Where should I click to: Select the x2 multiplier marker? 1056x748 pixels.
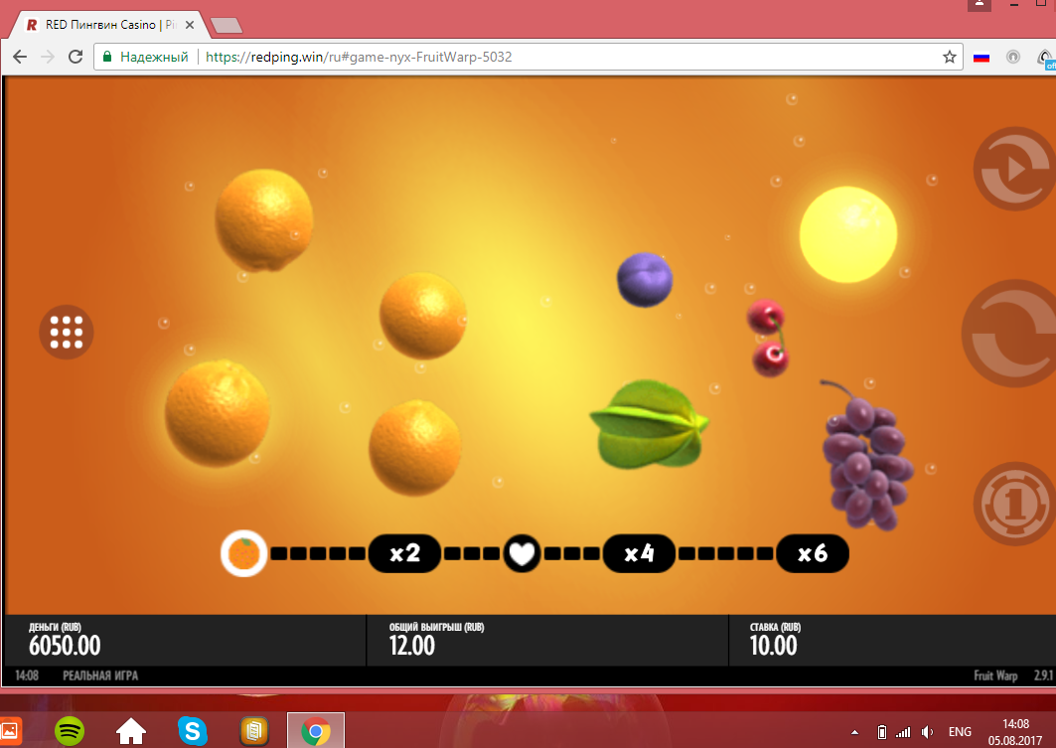click(x=404, y=553)
